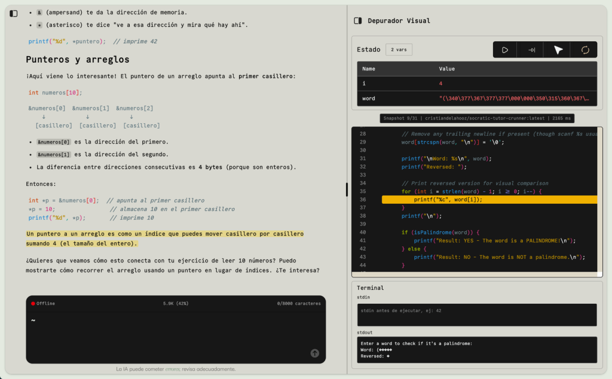Click the "5.9K (42%)" usage indicator
Image resolution: width=612 pixels, height=379 pixels.
tap(176, 303)
